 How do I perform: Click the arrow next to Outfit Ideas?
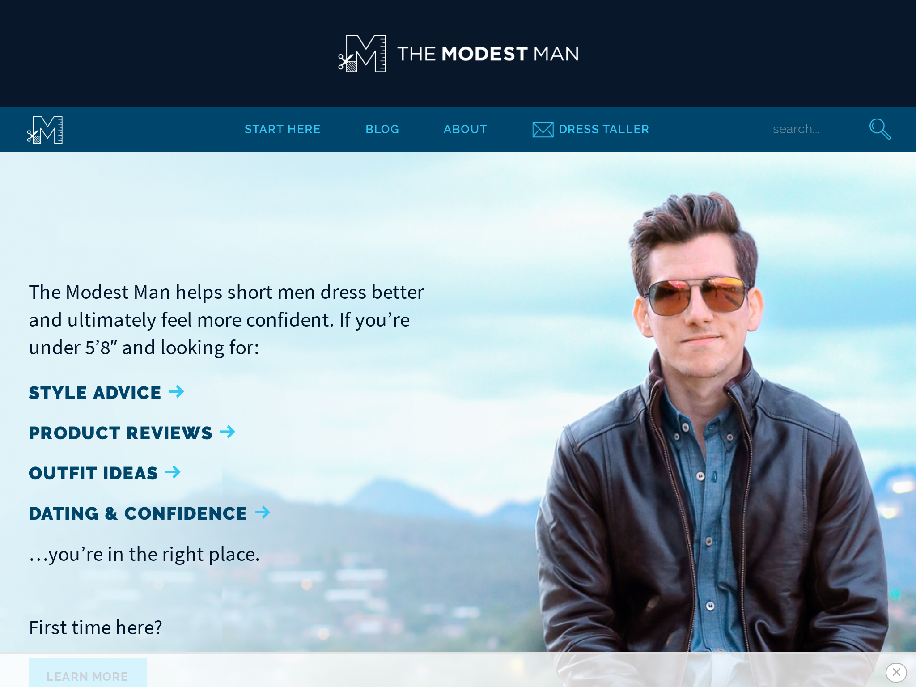(x=173, y=472)
